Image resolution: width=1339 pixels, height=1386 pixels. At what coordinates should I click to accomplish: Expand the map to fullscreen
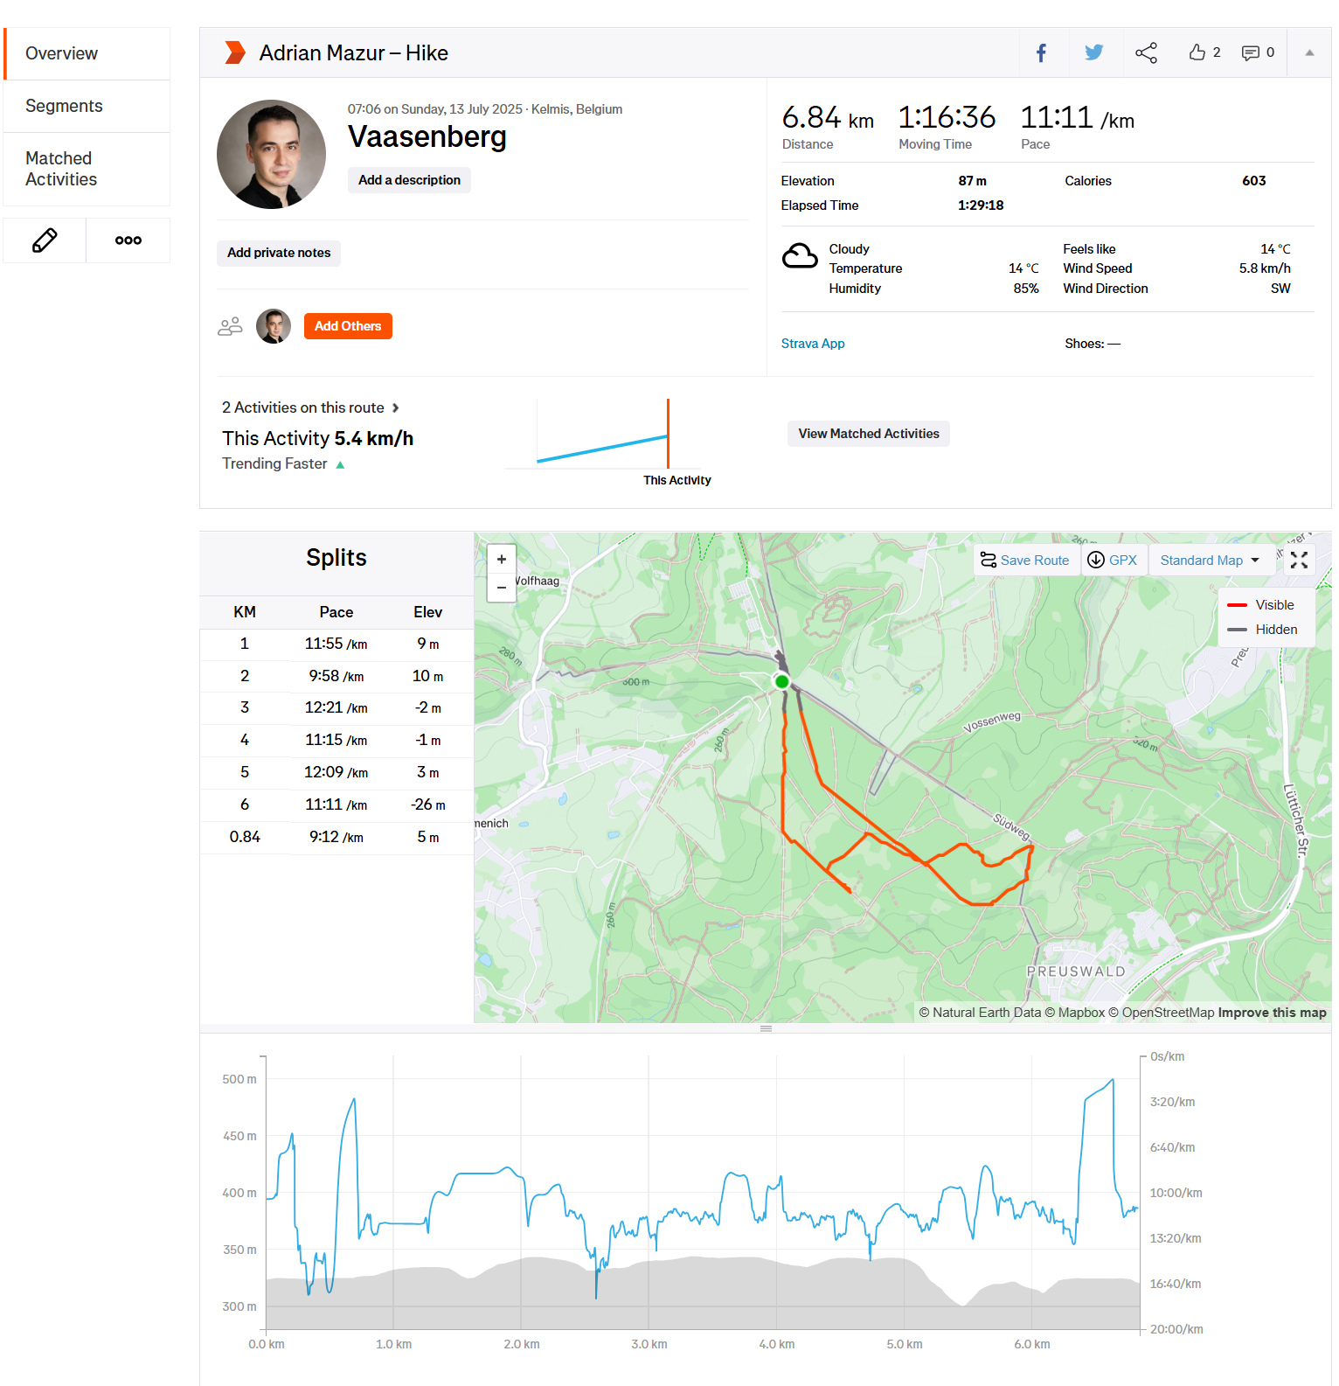(x=1299, y=561)
